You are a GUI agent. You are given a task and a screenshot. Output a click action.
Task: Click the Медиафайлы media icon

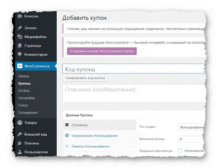point(20,37)
